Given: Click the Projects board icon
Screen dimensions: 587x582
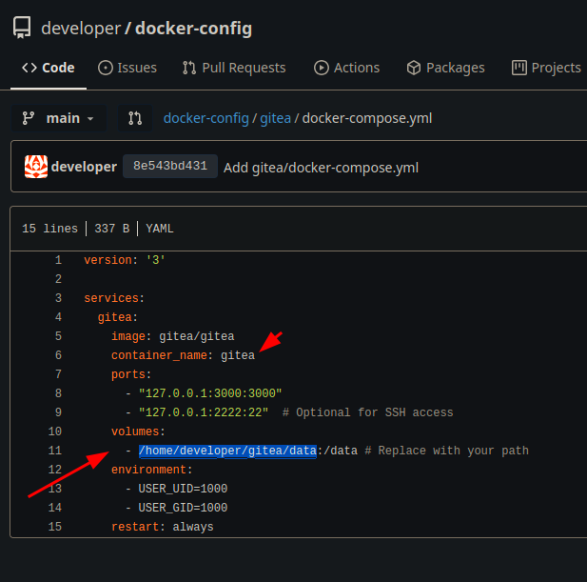Looking at the screenshot, I should point(519,68).
